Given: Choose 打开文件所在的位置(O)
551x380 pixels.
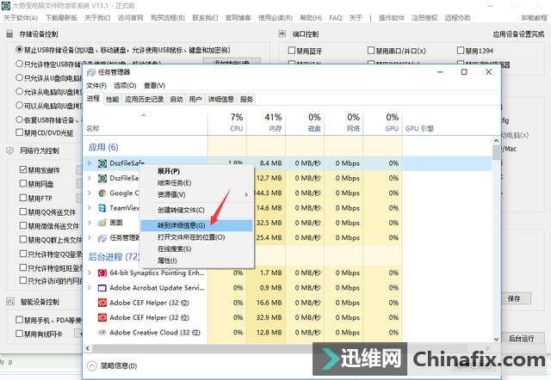Looking at the screenshot, I should tap(197, 237).
